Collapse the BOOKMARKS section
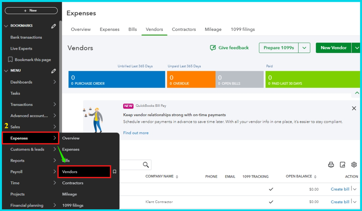The height and width of the screenshot is (211, 362). tap(6, 26)
